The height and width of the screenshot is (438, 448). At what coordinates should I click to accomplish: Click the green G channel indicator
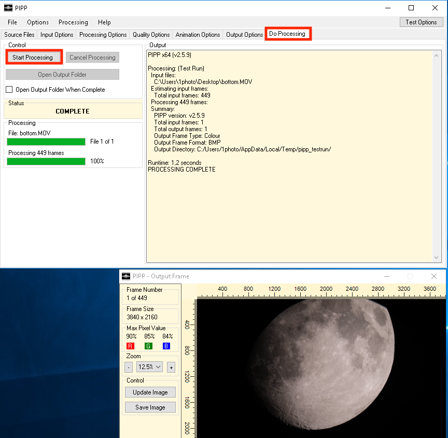[149, 346]
